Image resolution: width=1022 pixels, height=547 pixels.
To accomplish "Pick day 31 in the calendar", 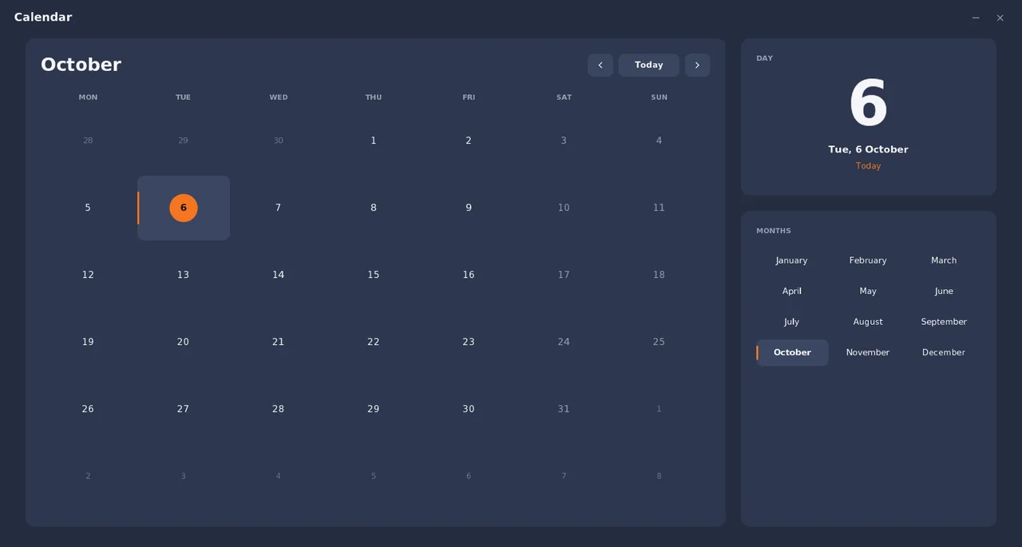I will (564, 409).
